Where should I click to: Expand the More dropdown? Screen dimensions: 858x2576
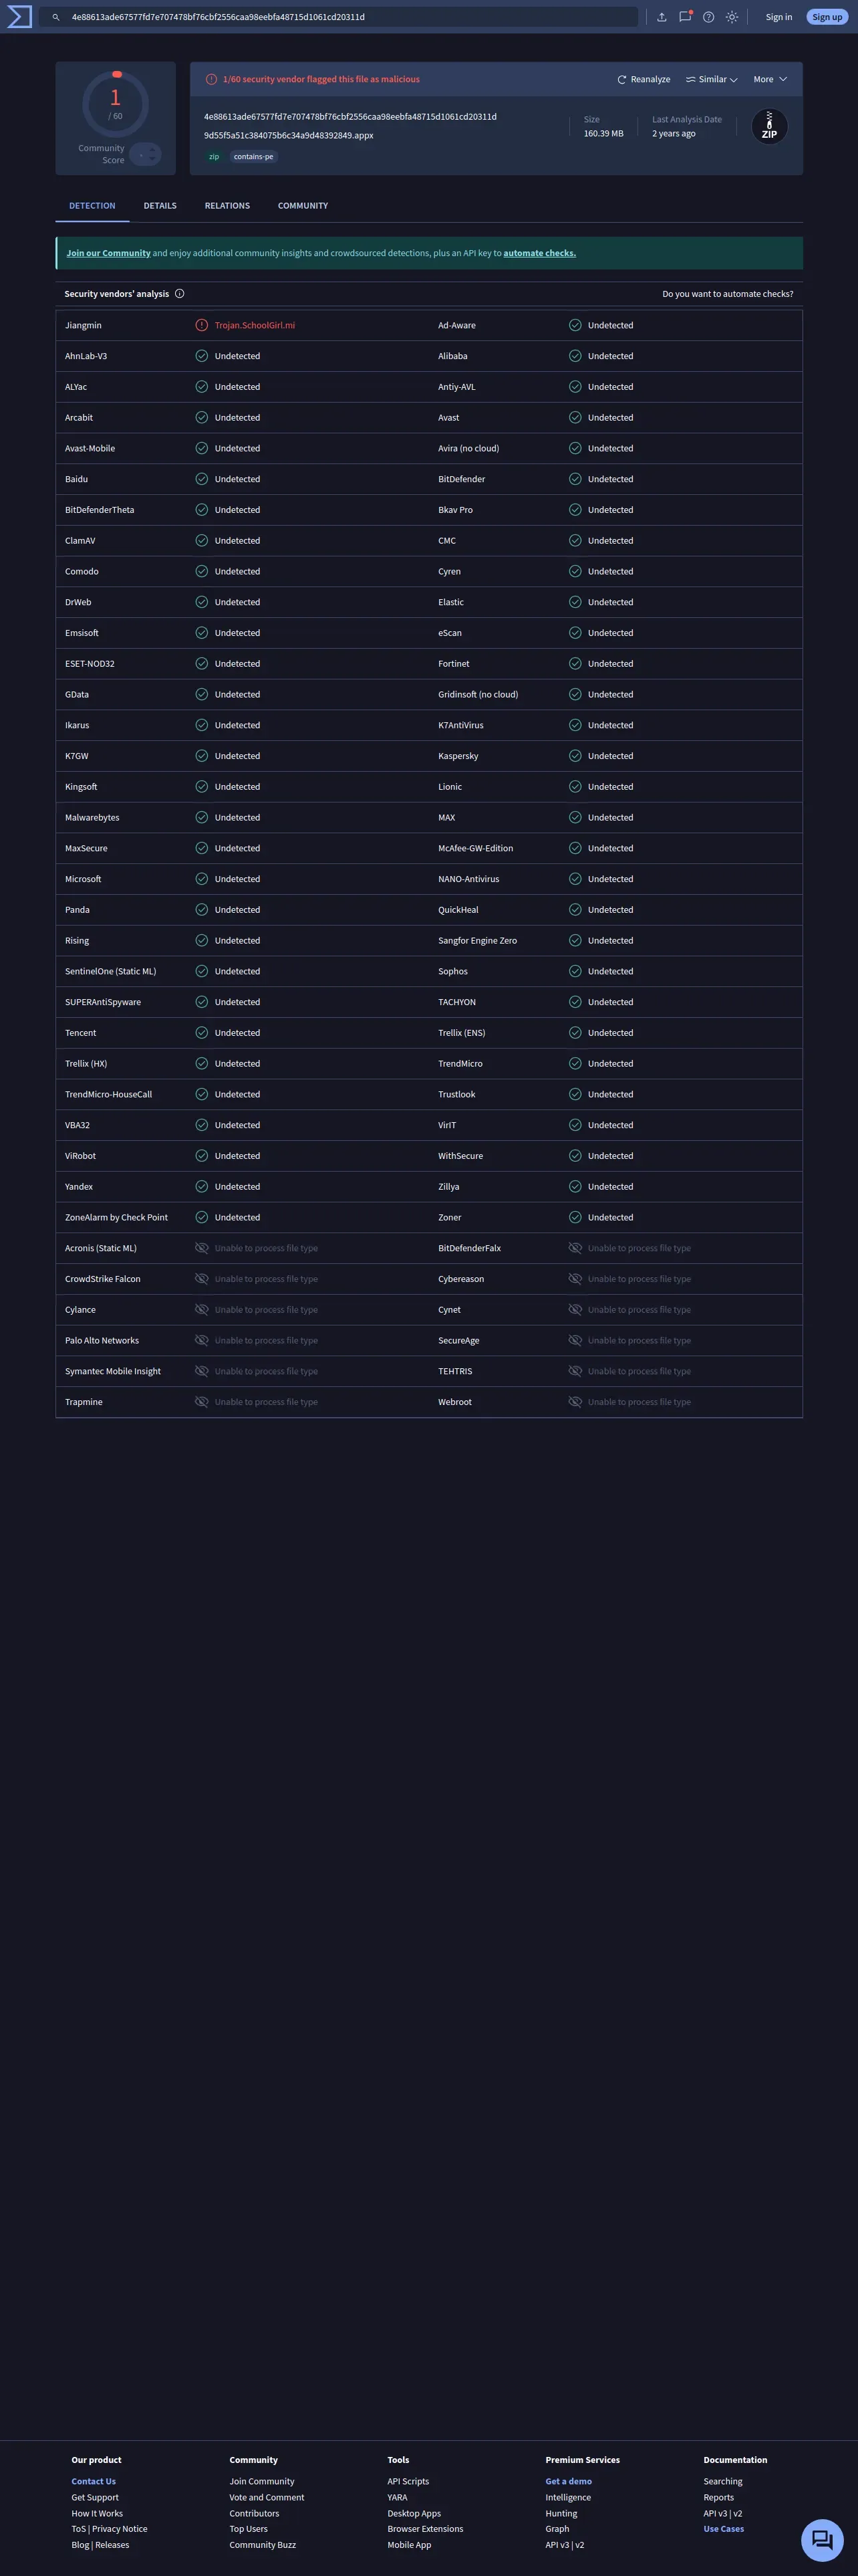point(770,79)
